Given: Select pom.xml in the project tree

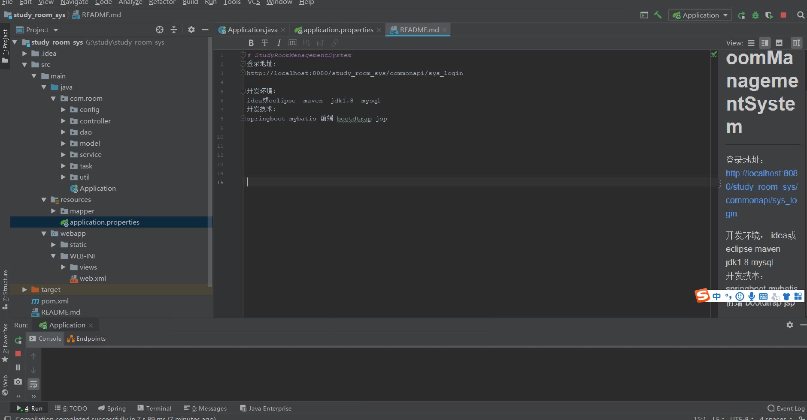Looking at the screenshot, I should 55,301.
